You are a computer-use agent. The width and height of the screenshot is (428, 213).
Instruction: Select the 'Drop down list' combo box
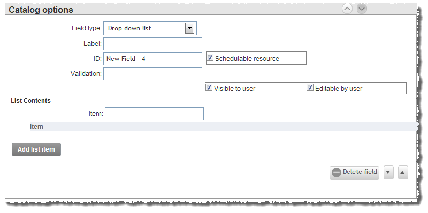(x=150, y=28)
